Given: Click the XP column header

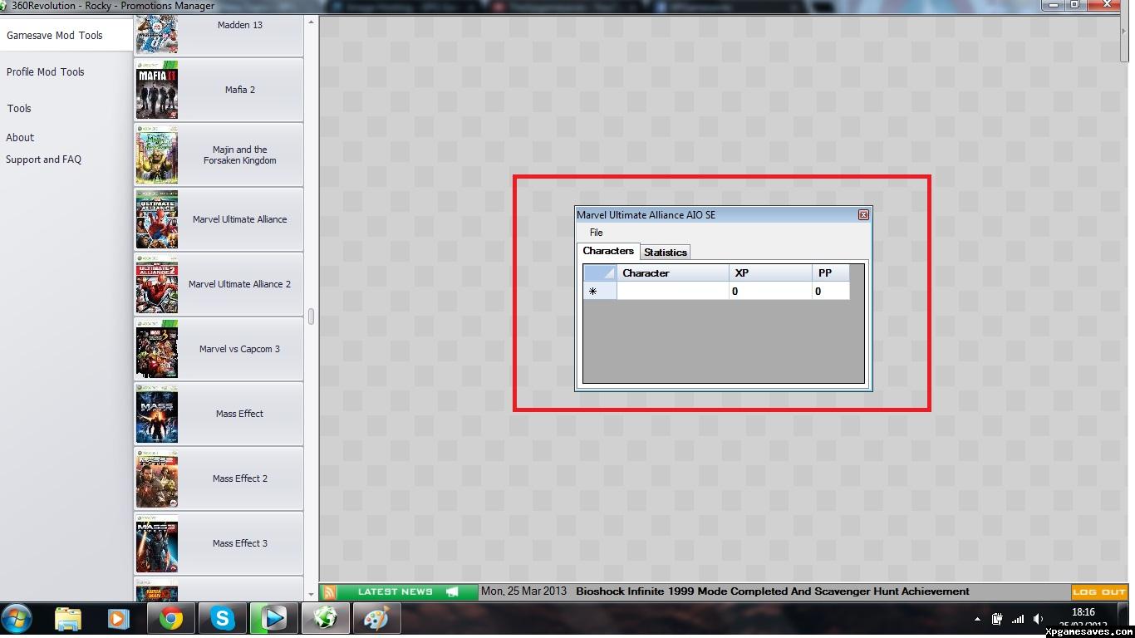Looking at the screenshot, I should (x=769, y=273).
